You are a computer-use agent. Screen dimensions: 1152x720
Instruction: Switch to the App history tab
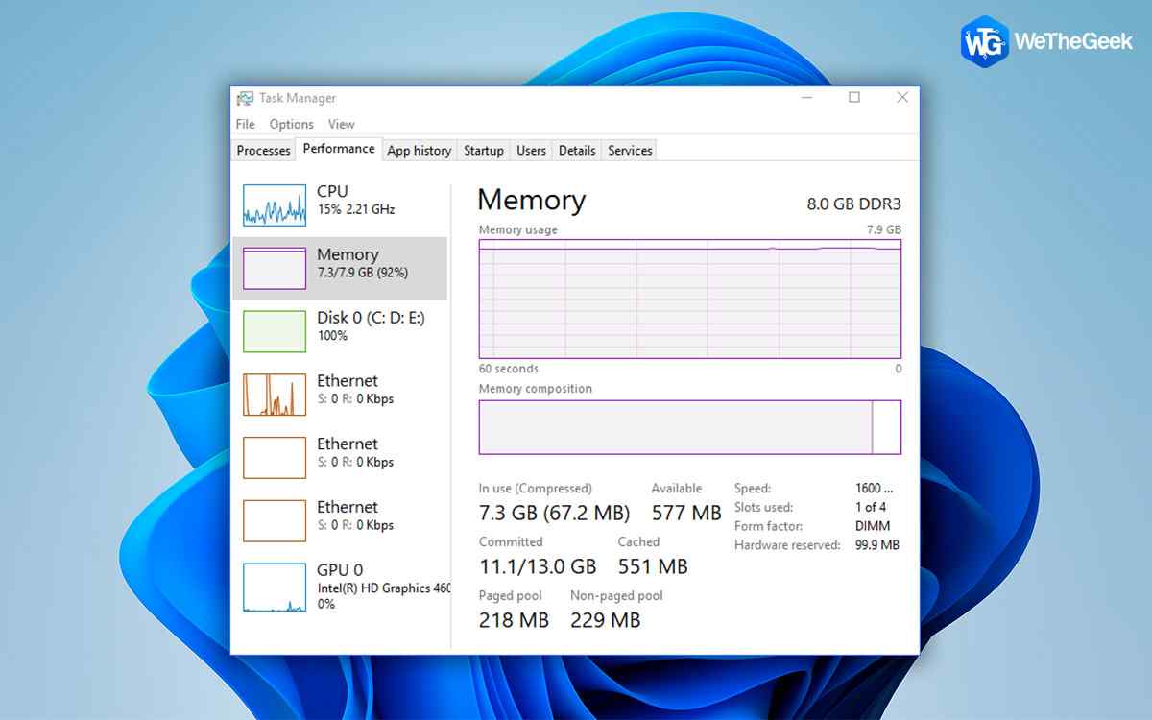[420, 151]
